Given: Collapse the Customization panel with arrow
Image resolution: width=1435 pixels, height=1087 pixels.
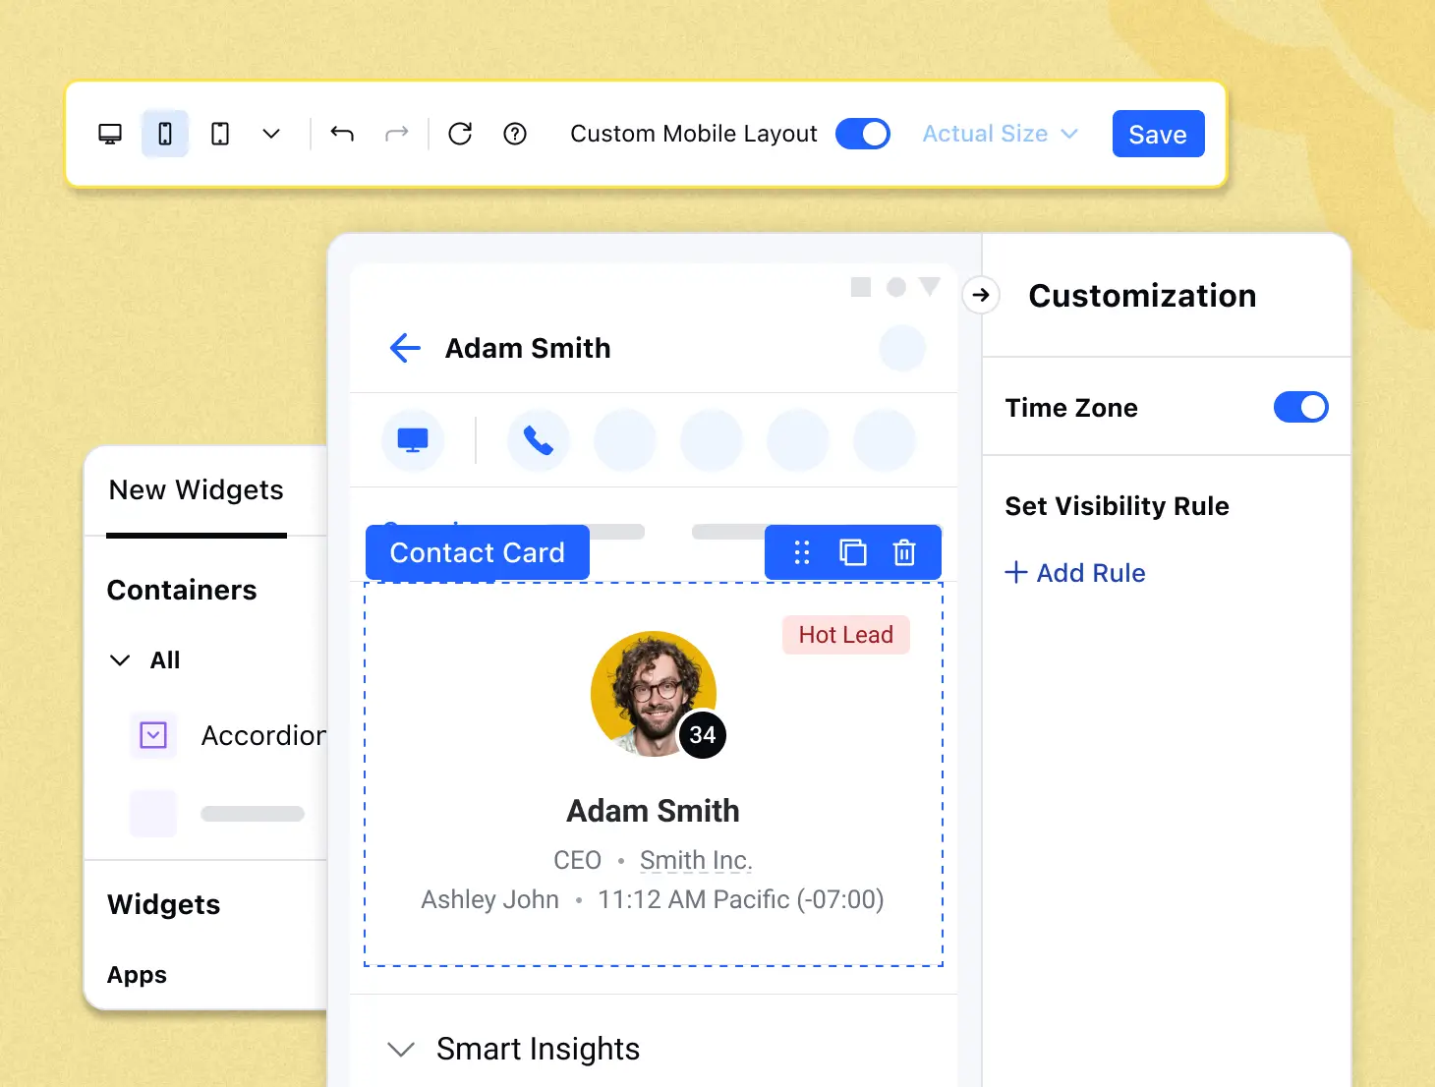Looking at the screenshot, I should click(981, 295).
